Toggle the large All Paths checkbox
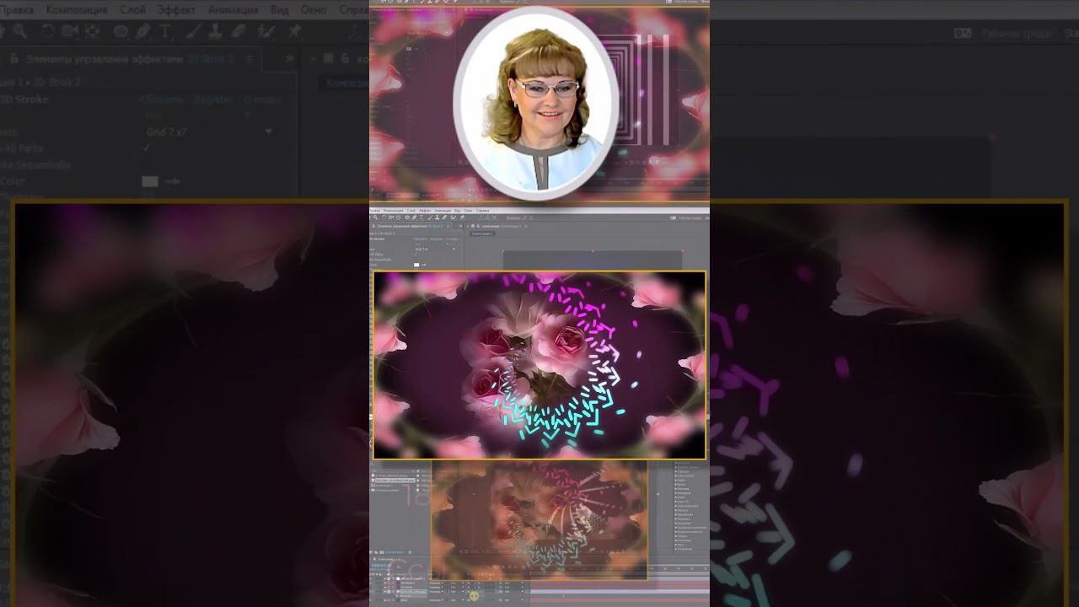The height and width of the screenshot is (607, 1079). click(x=147, y=148)
